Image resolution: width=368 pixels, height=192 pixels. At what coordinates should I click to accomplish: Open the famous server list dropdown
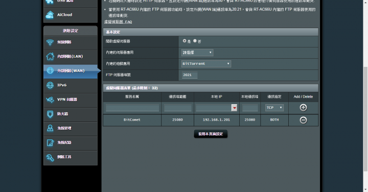[197, 53]
